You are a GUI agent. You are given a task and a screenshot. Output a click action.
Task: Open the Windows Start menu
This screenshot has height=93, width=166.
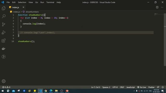click(3, 91)
